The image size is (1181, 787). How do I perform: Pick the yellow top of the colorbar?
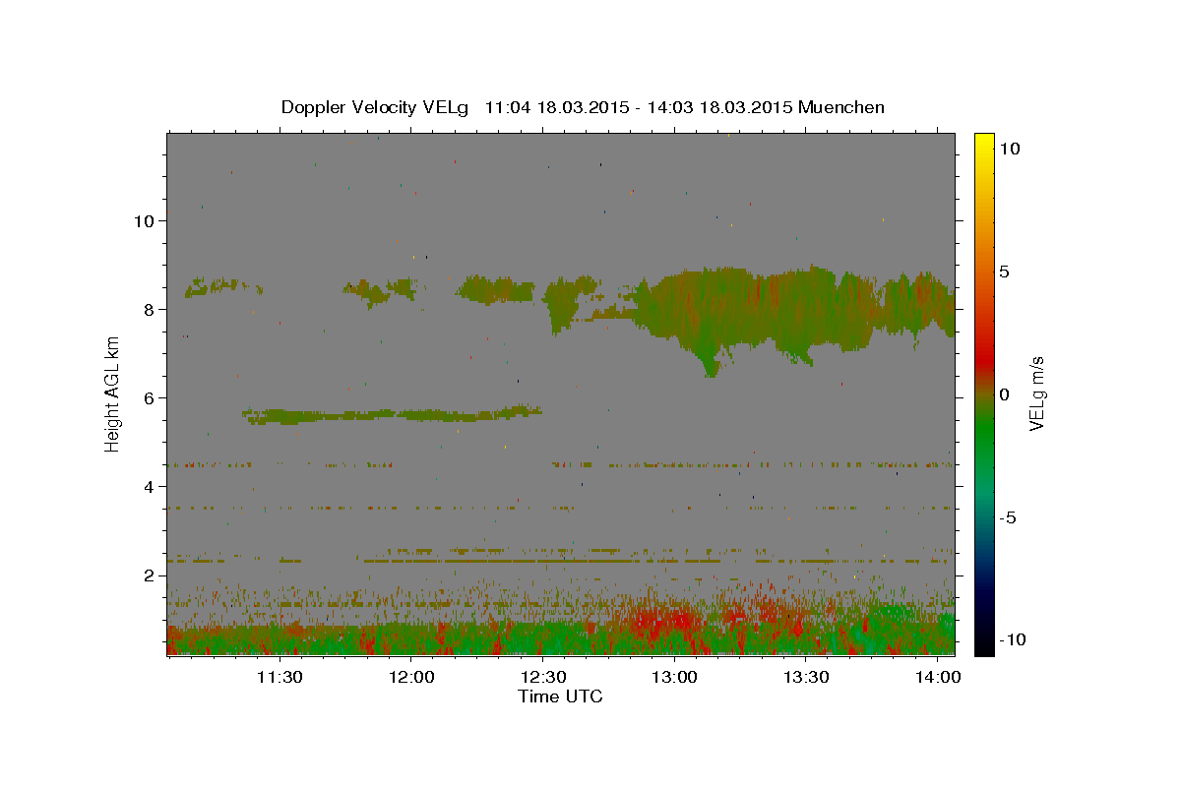983,143
